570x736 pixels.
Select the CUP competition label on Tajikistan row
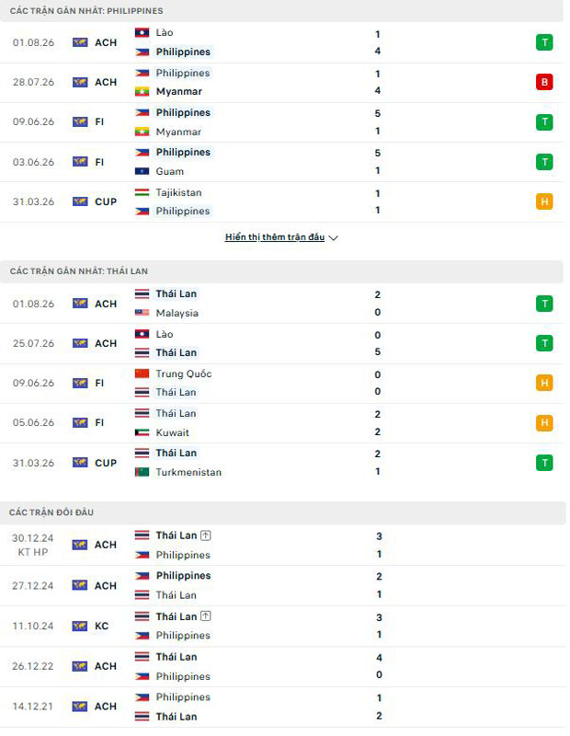[x=106, y=201]
